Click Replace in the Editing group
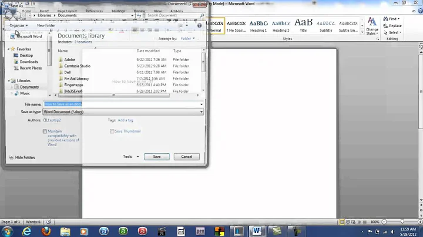 coord(392,26)
